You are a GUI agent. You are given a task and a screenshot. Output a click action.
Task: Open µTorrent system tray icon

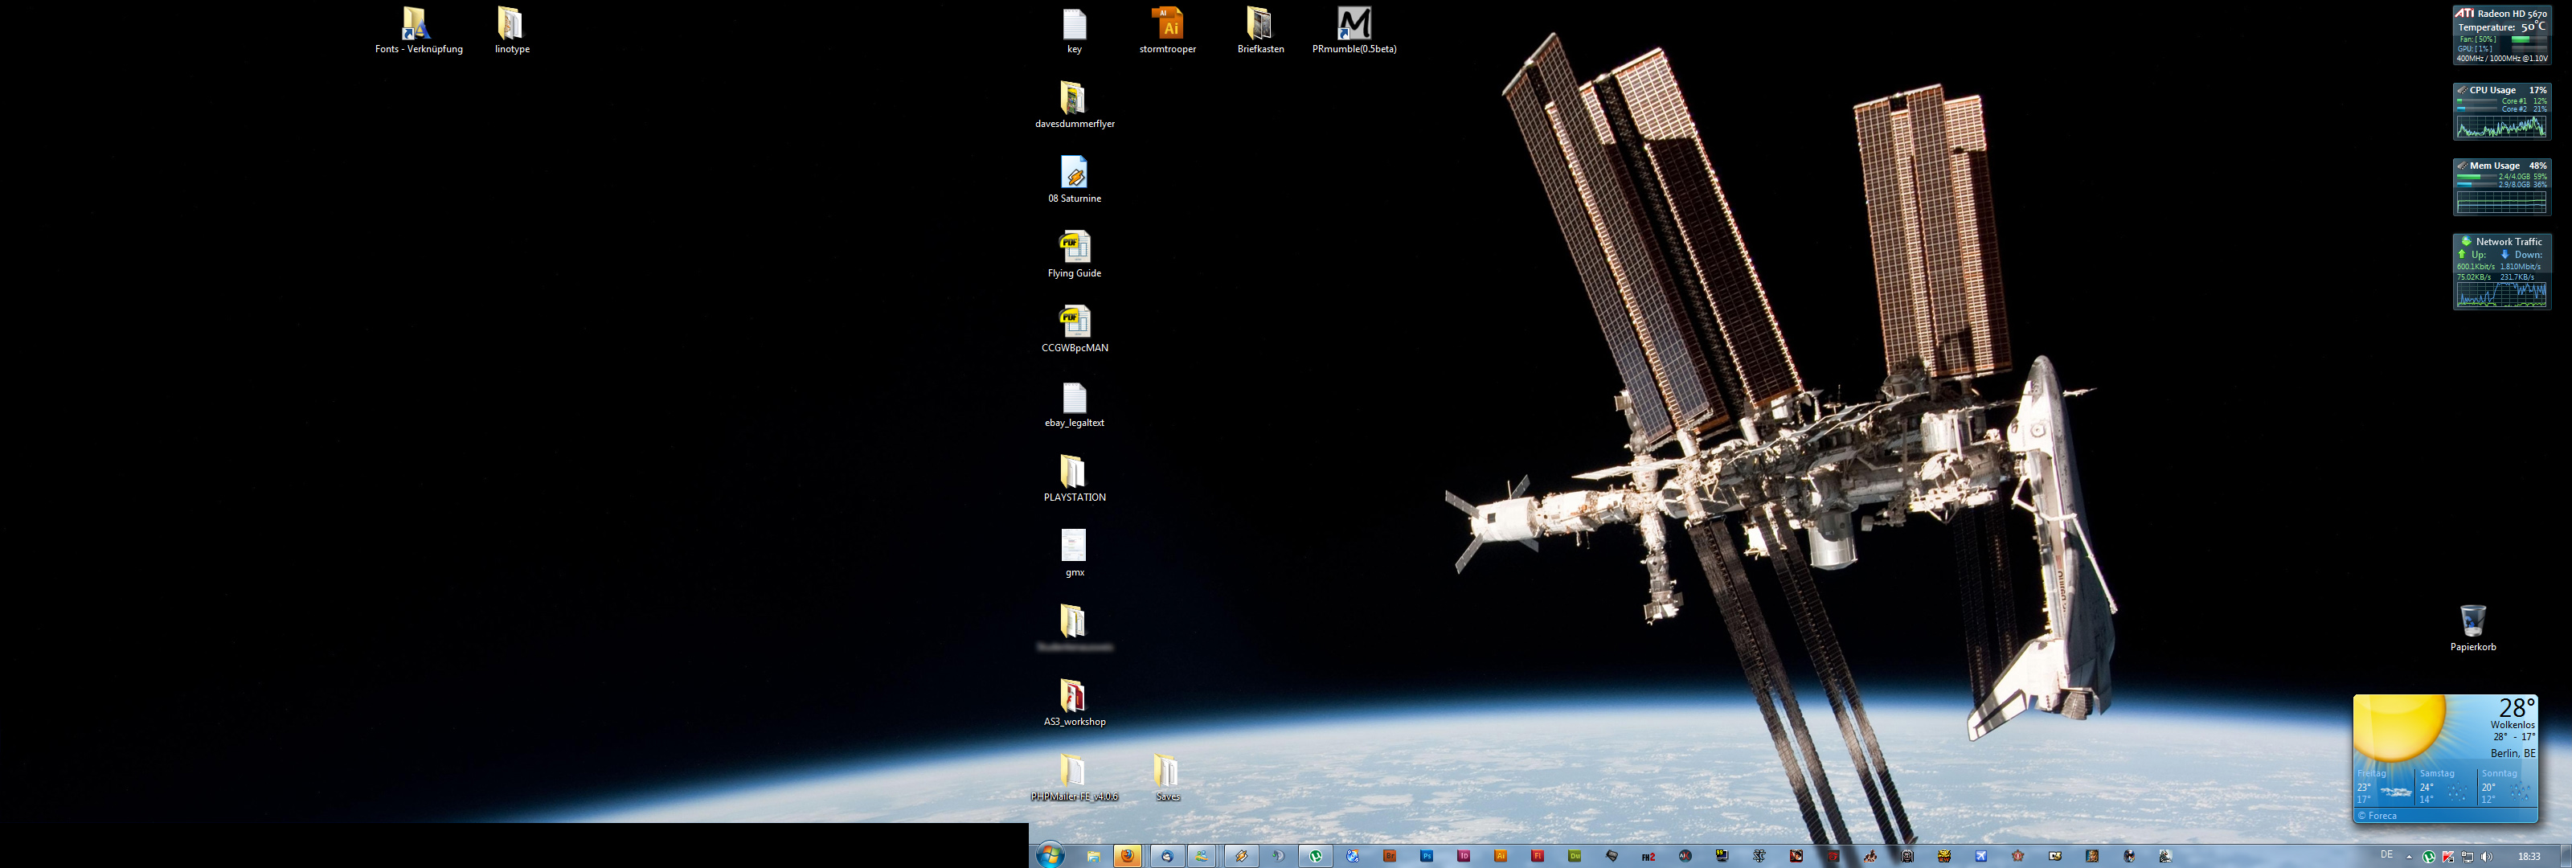click(2429, 857)
